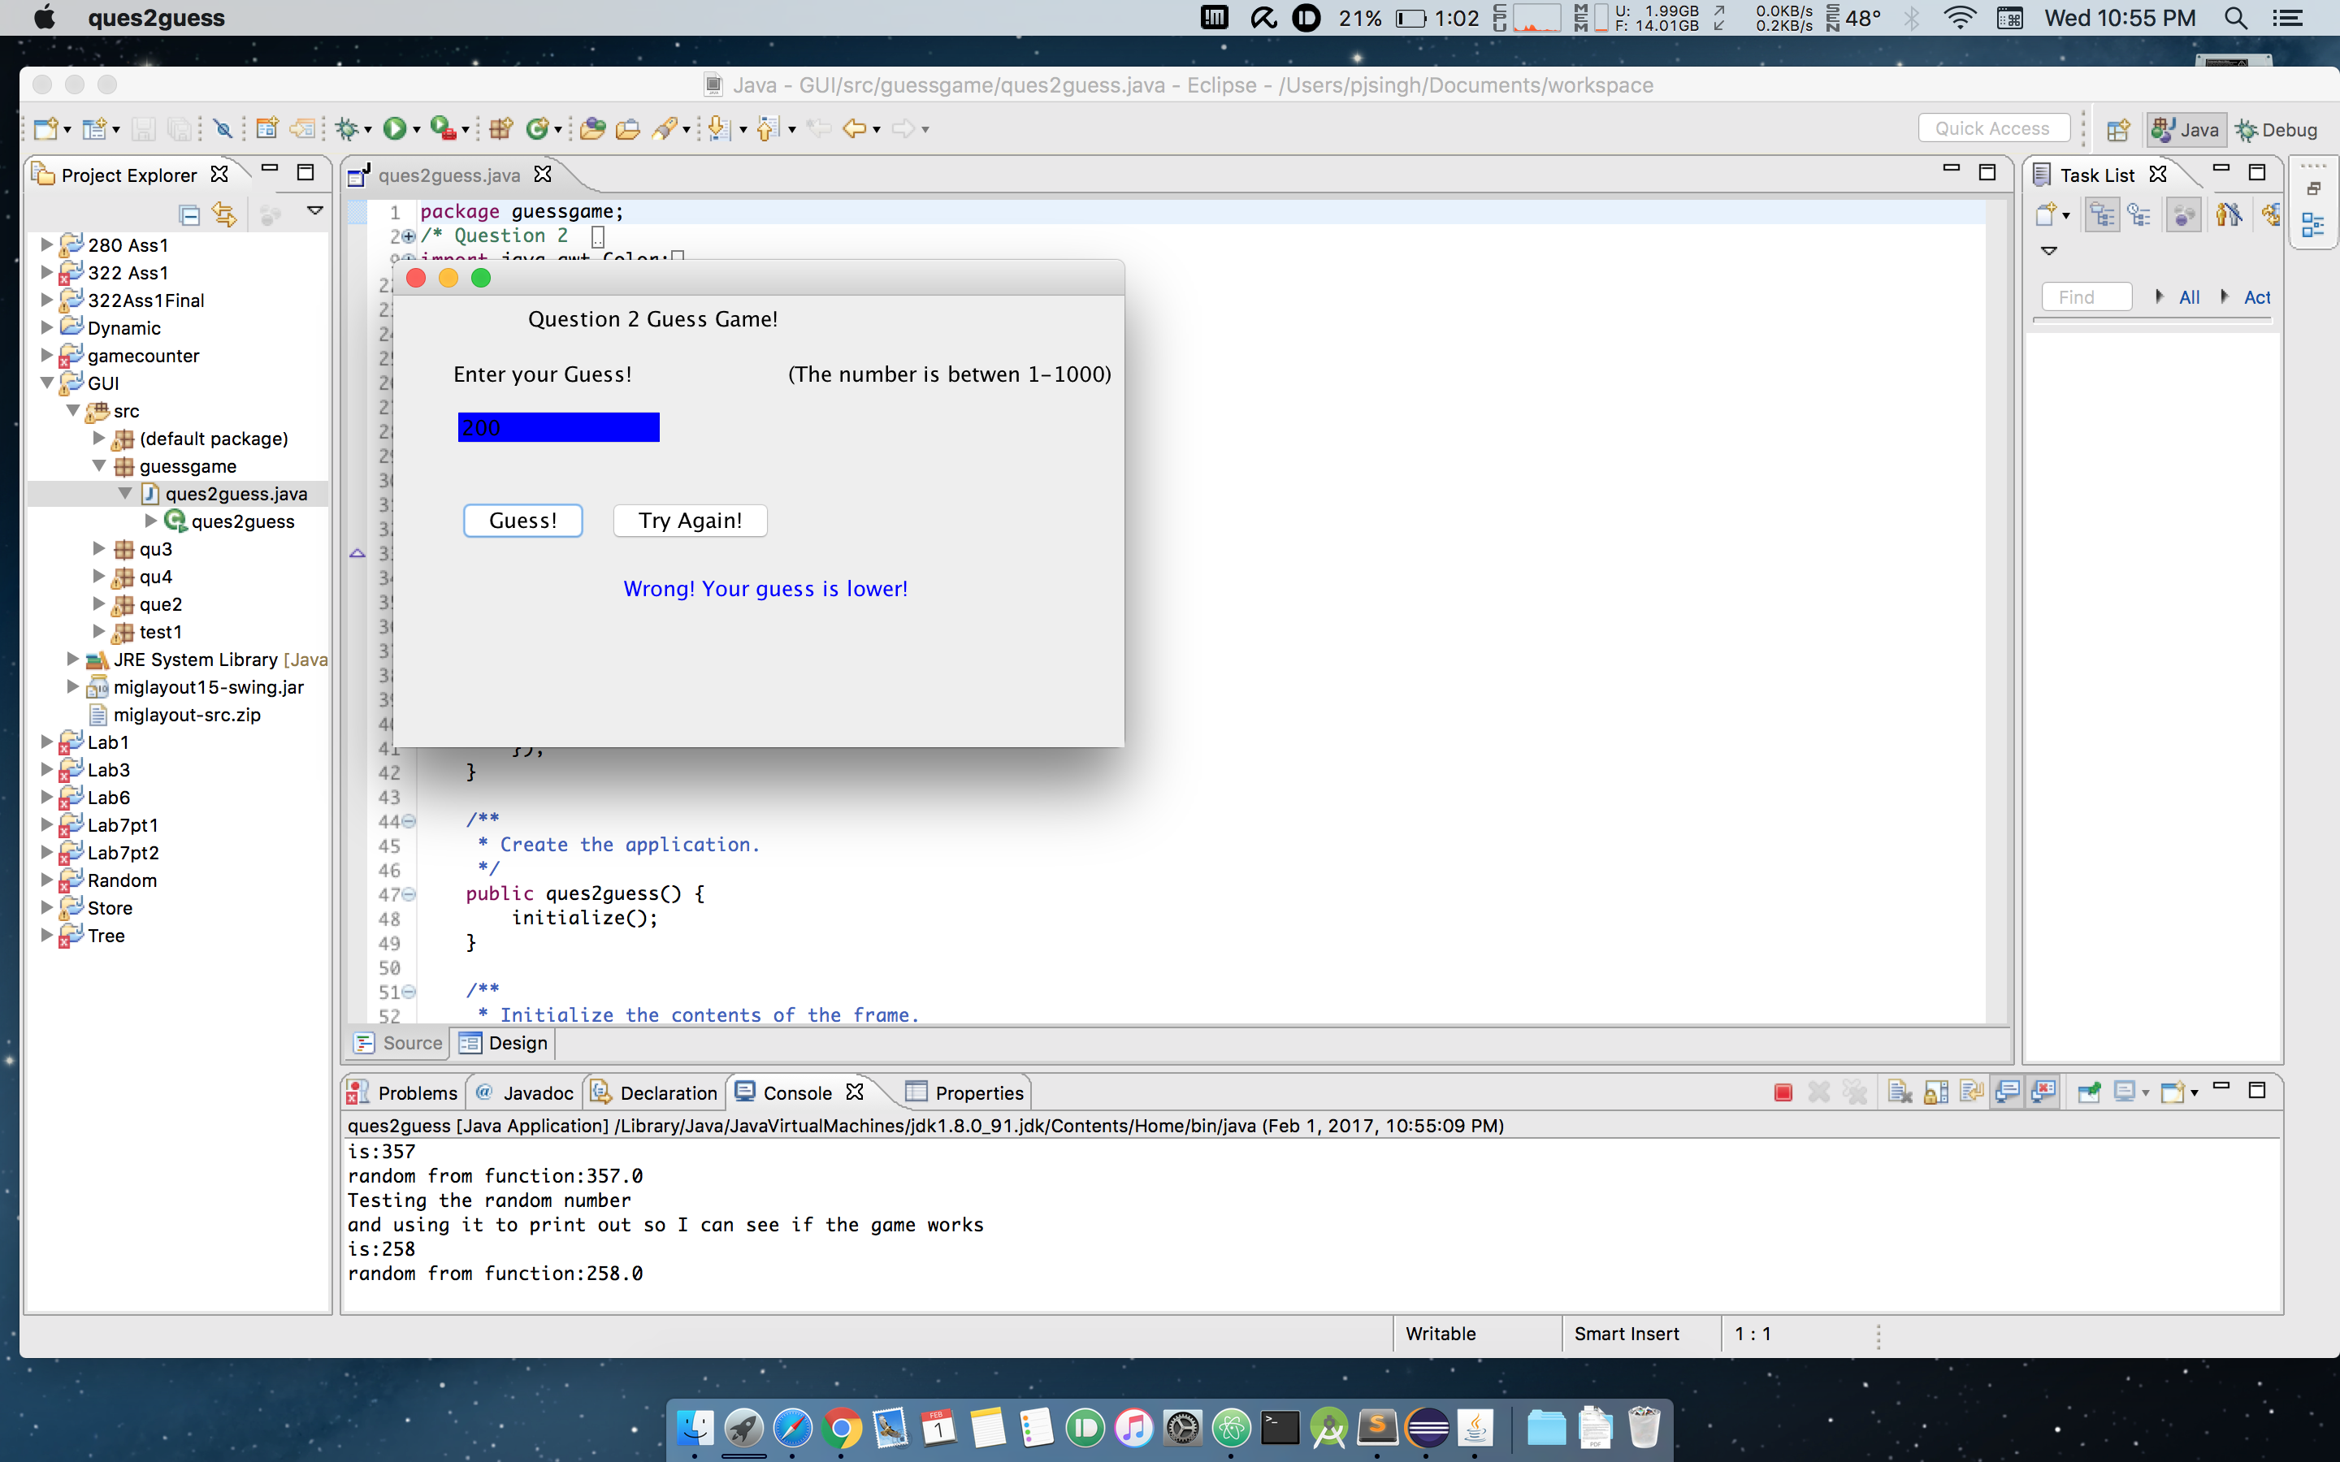The image size is (2340, 1462).
Task: Open the Open Console dropdown arrow
Action: (2194, 1093)
